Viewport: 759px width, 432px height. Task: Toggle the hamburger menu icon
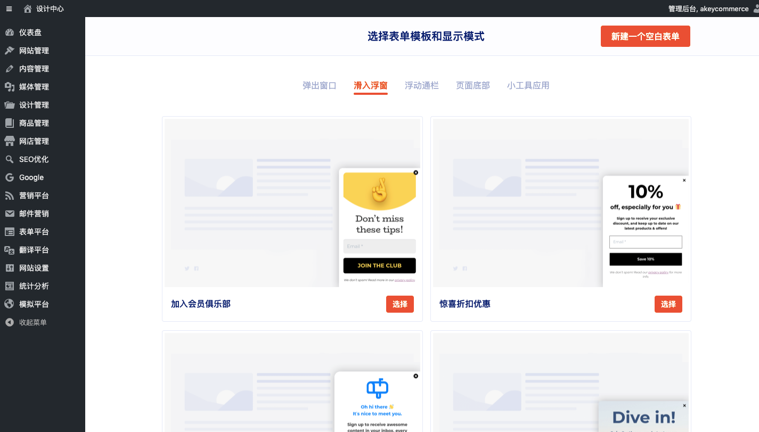[x=9, y=9]
